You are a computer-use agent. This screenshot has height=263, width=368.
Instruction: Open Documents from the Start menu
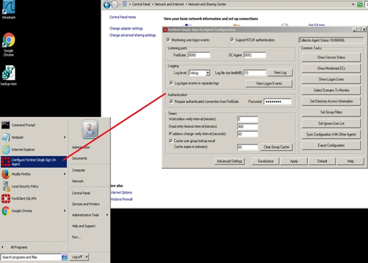(80, 158)
